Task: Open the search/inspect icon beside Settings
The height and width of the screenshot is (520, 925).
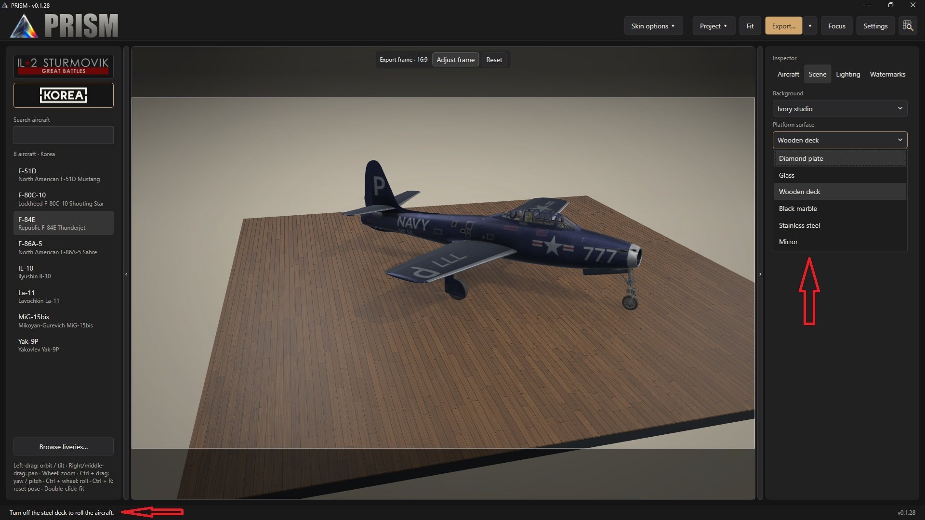Action: pos(908,26)
